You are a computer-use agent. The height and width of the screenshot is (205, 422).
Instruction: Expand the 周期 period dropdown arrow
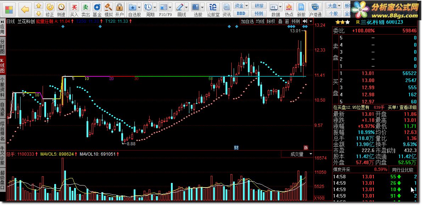point(155,7)
